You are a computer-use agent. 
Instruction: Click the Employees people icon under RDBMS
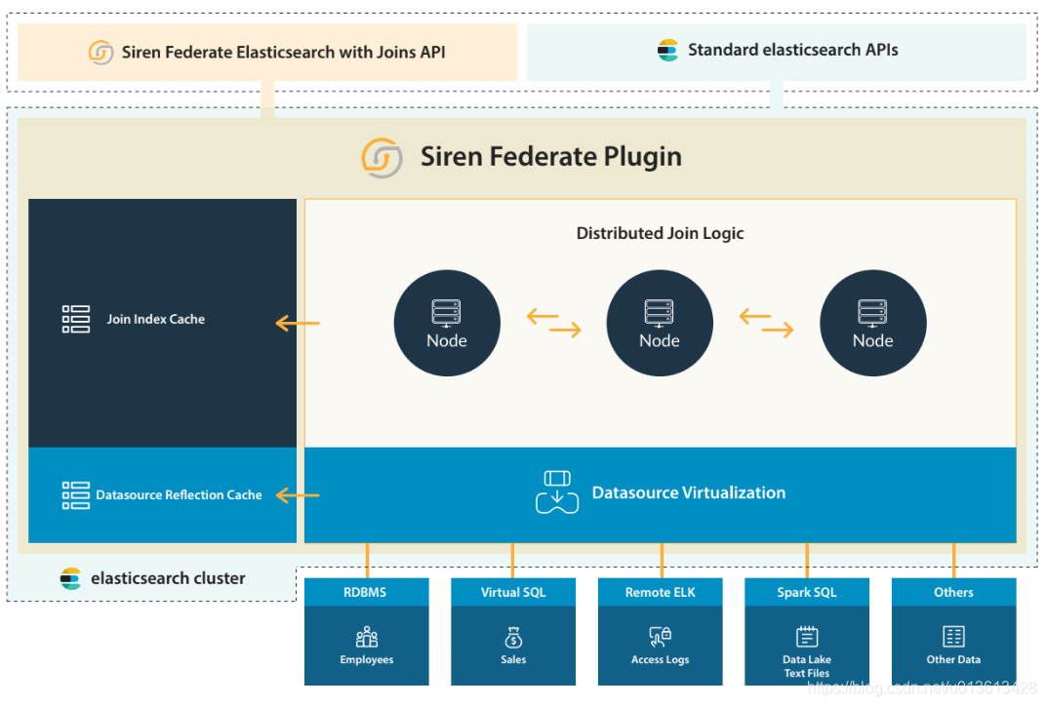pyautogui.click(x=367, y=637)
